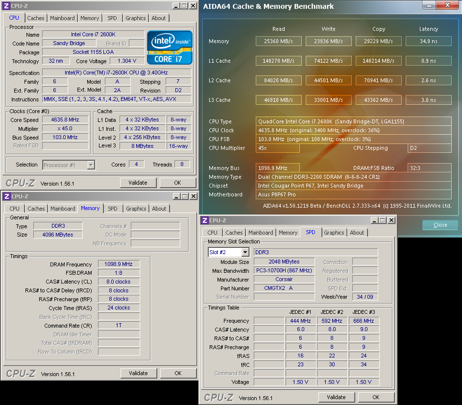The height and width of the screenshot is (405, 462).
Task: Click the L2 Cache Write value 44501 MB/s
Action: [x=329, y=80]
